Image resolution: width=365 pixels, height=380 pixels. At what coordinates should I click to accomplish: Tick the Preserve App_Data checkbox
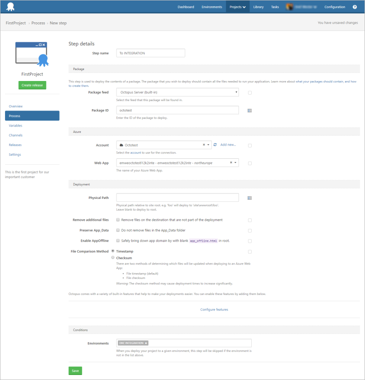pos(118,230)
